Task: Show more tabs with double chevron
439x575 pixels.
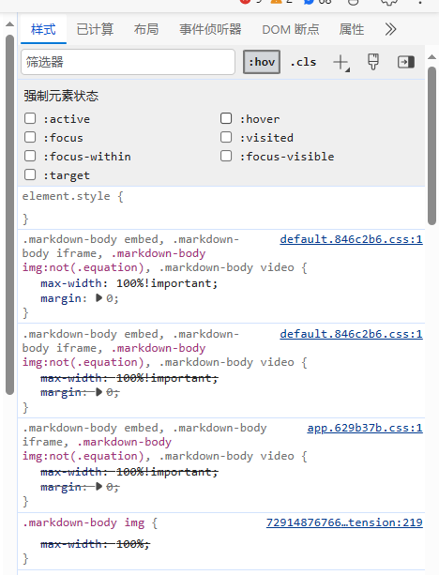Action: pos(390,29)
